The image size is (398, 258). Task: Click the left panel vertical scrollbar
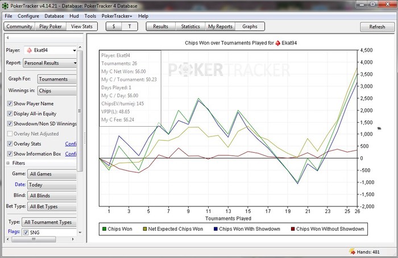coord(80,111)
